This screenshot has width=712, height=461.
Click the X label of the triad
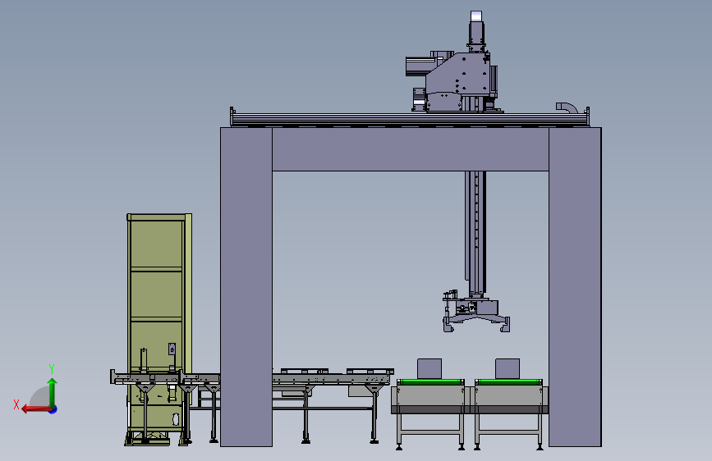tap(16, 404)
